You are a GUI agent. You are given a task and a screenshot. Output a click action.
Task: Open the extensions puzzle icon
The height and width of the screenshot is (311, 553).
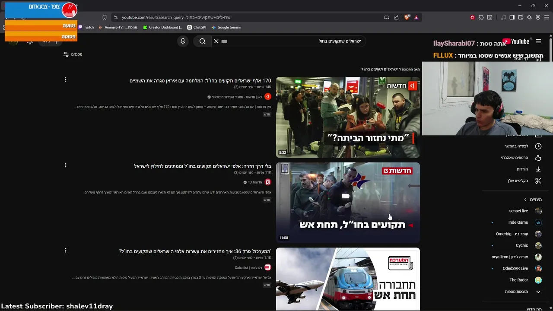pos(481,17)
